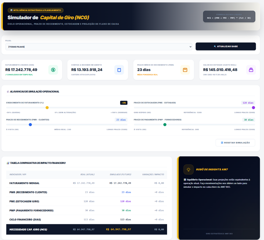Click the NCG formula box in header

[229, 16]
